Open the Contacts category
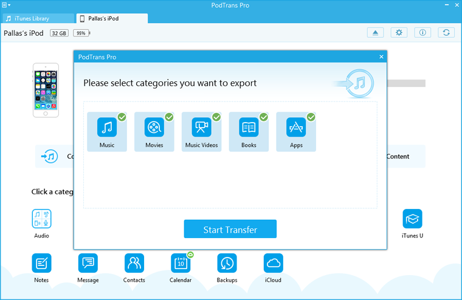This screenshot has width=462, height=300. [x=134, y=264]
